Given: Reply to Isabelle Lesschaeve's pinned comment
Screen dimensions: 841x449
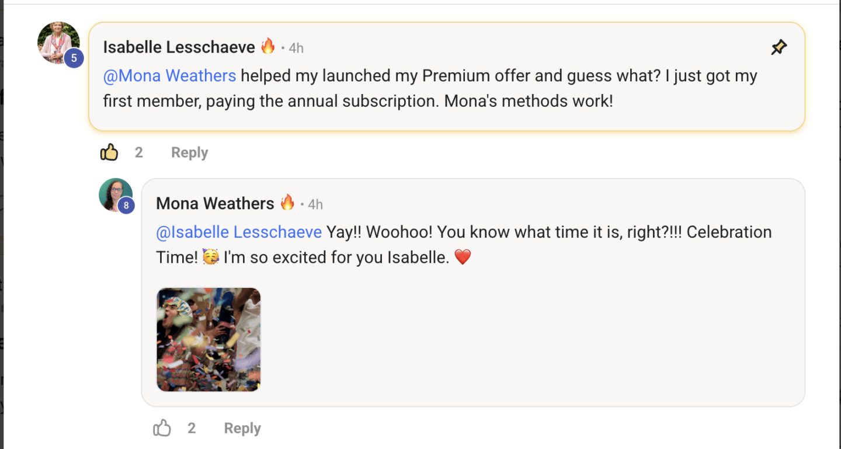Looking at the screenshot, I should 189,153.
